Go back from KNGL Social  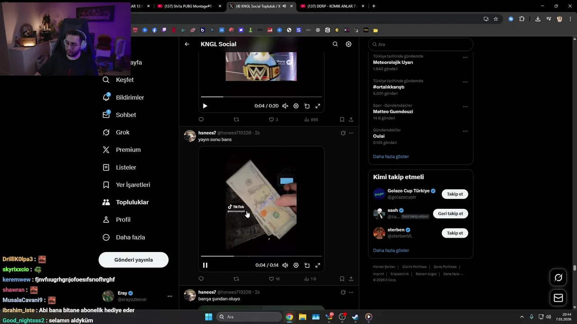click(187, 44)
